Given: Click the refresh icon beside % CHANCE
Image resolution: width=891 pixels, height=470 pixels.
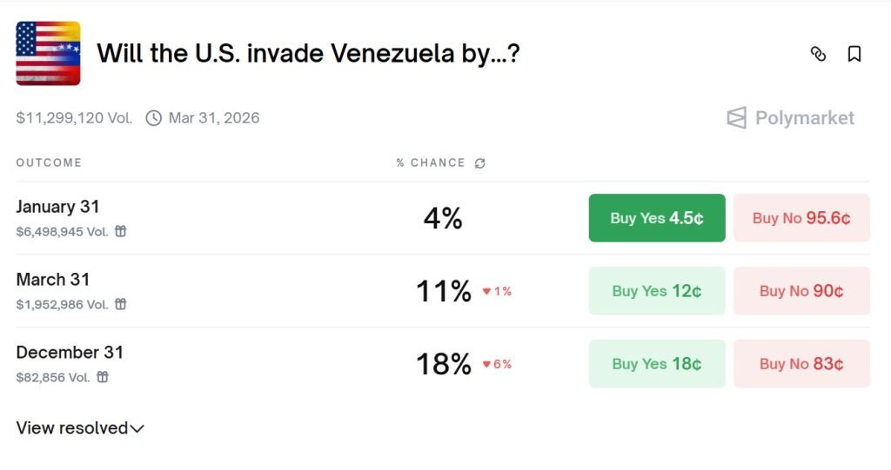Looking at the screenshot, I should [480, 163].
